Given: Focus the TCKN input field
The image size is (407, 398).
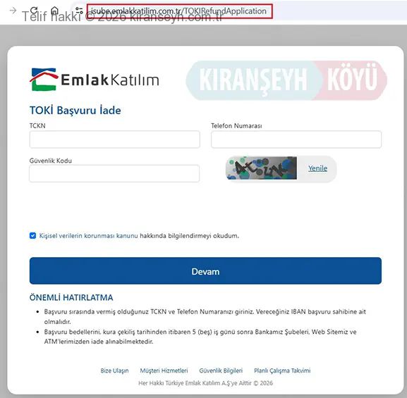Looking at the screenshot, I should coord(115,139).
